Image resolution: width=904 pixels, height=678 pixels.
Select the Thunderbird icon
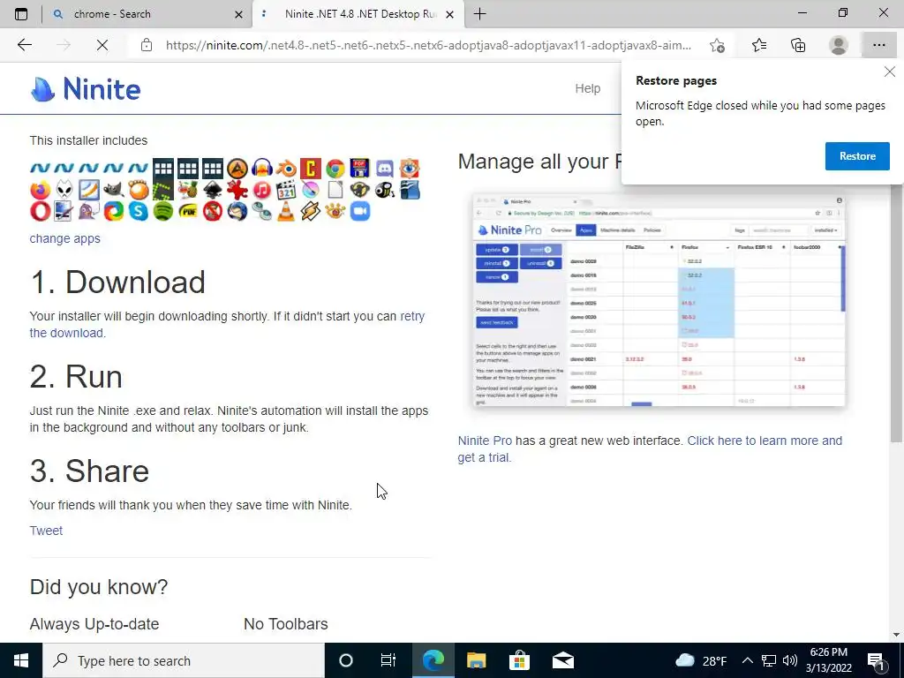(237, 211)
